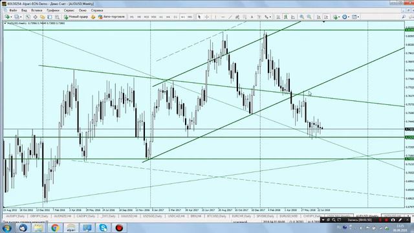Toggle chart shift from right border
The height and width of the screenshot is (233, 414).
click(x=326, y=17)
